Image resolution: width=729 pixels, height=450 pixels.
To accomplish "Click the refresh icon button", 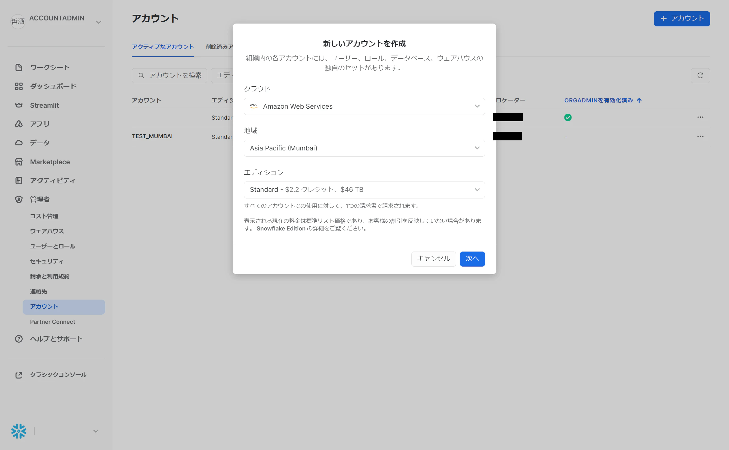I will point(700,76).
